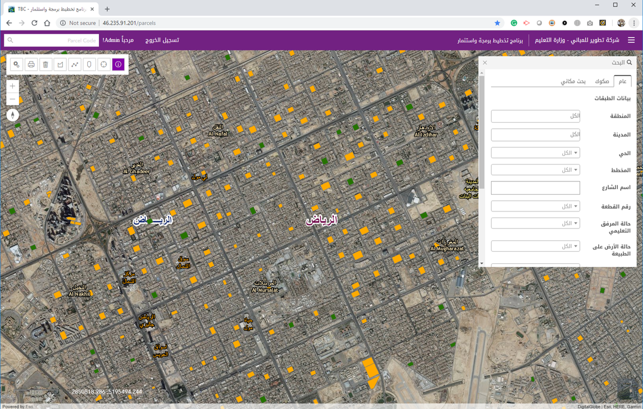This screenshot has height=409, width=643.
Task: Expand the حالة المرفق التعليمي dropdown
Action: [x=536, y=223]
